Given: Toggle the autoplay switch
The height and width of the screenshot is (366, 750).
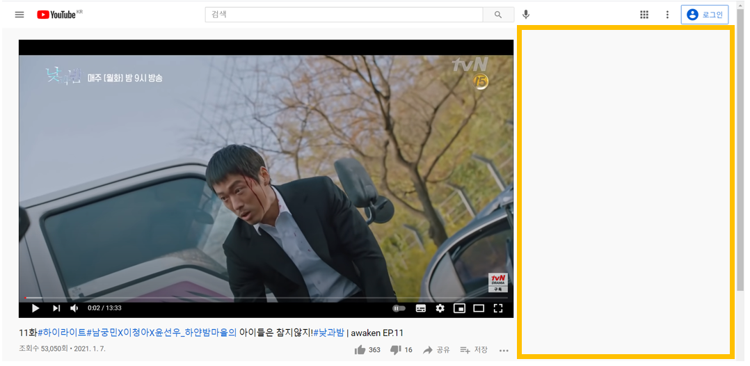Looking at the screenshot, I should (399, 308).
